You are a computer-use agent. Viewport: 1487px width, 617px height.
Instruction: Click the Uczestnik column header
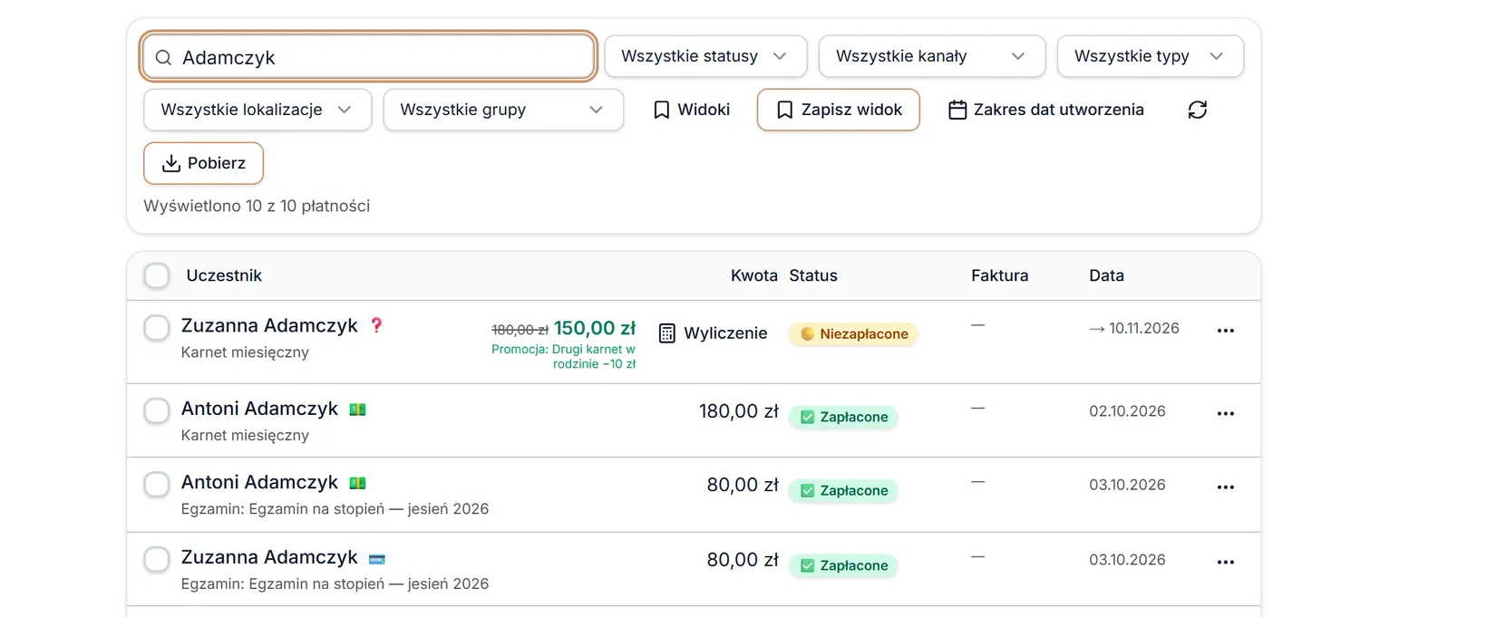[224, 275]
